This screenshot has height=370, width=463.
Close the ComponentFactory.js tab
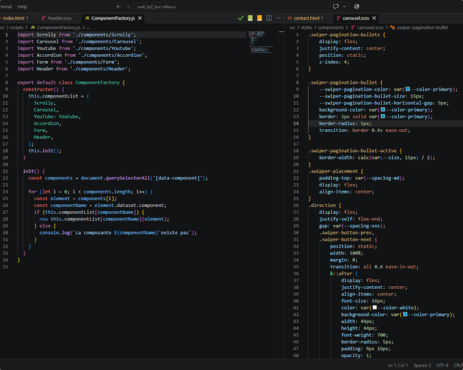[x=140, y=18]
